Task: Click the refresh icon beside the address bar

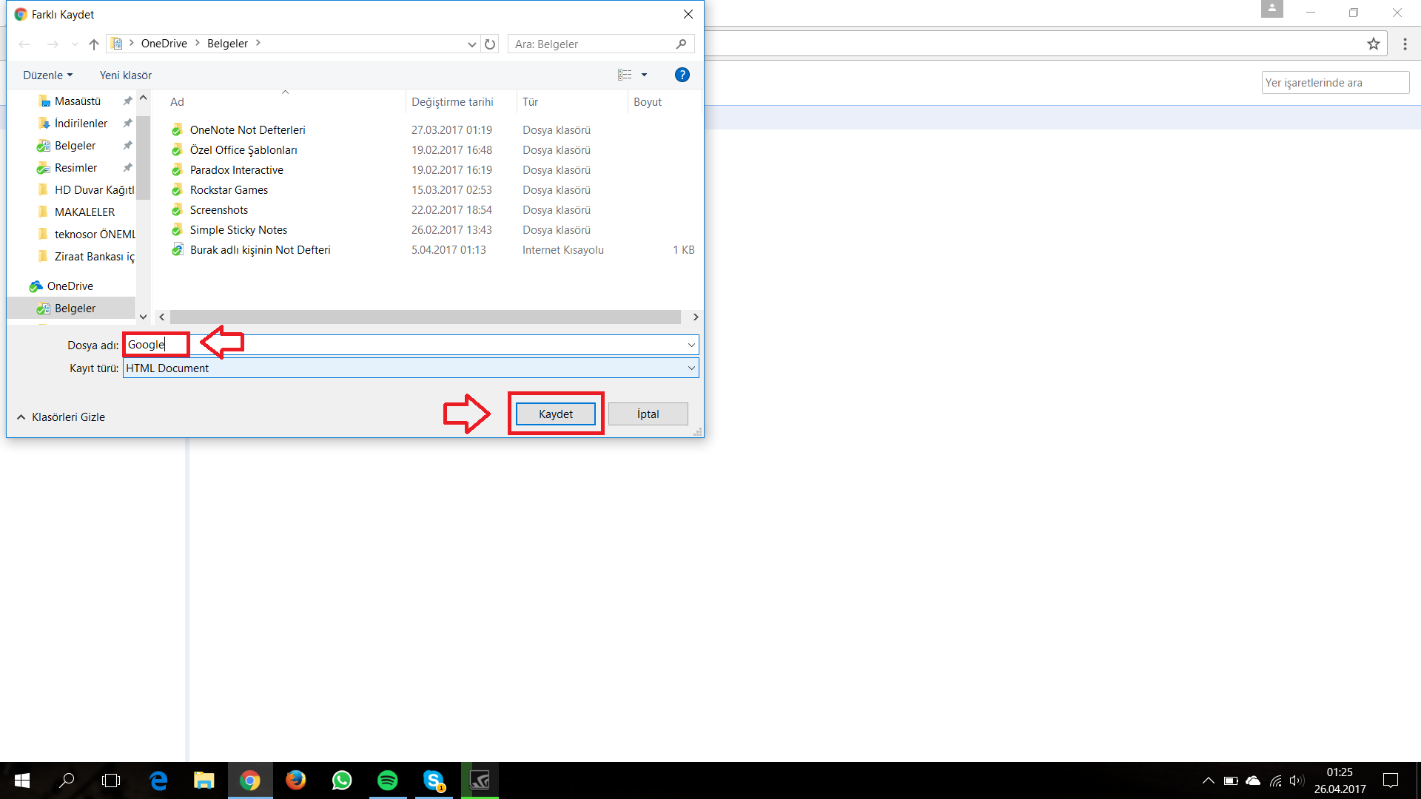Action: [490, 44]
